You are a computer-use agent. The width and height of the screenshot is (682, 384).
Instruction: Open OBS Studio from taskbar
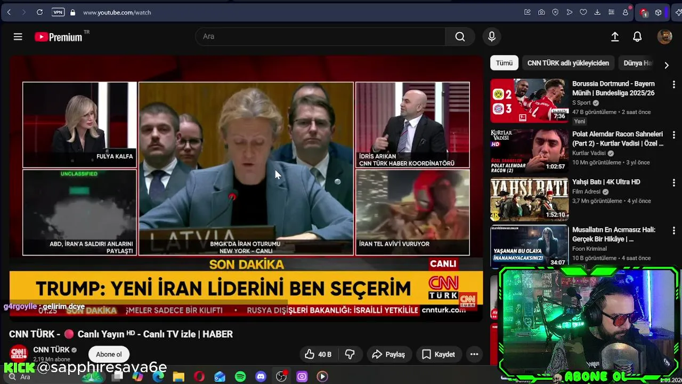point(281,377)
